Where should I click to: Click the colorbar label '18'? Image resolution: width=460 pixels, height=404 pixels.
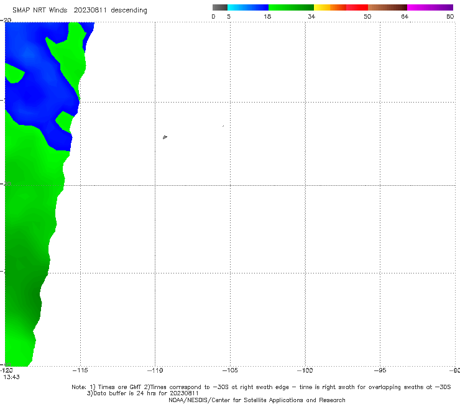tap(267, 16)
